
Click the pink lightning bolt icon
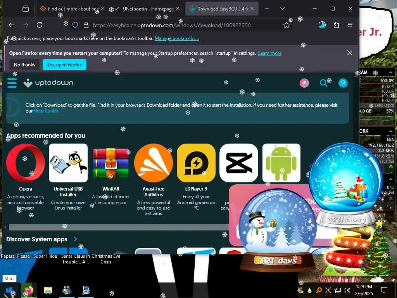304,83
